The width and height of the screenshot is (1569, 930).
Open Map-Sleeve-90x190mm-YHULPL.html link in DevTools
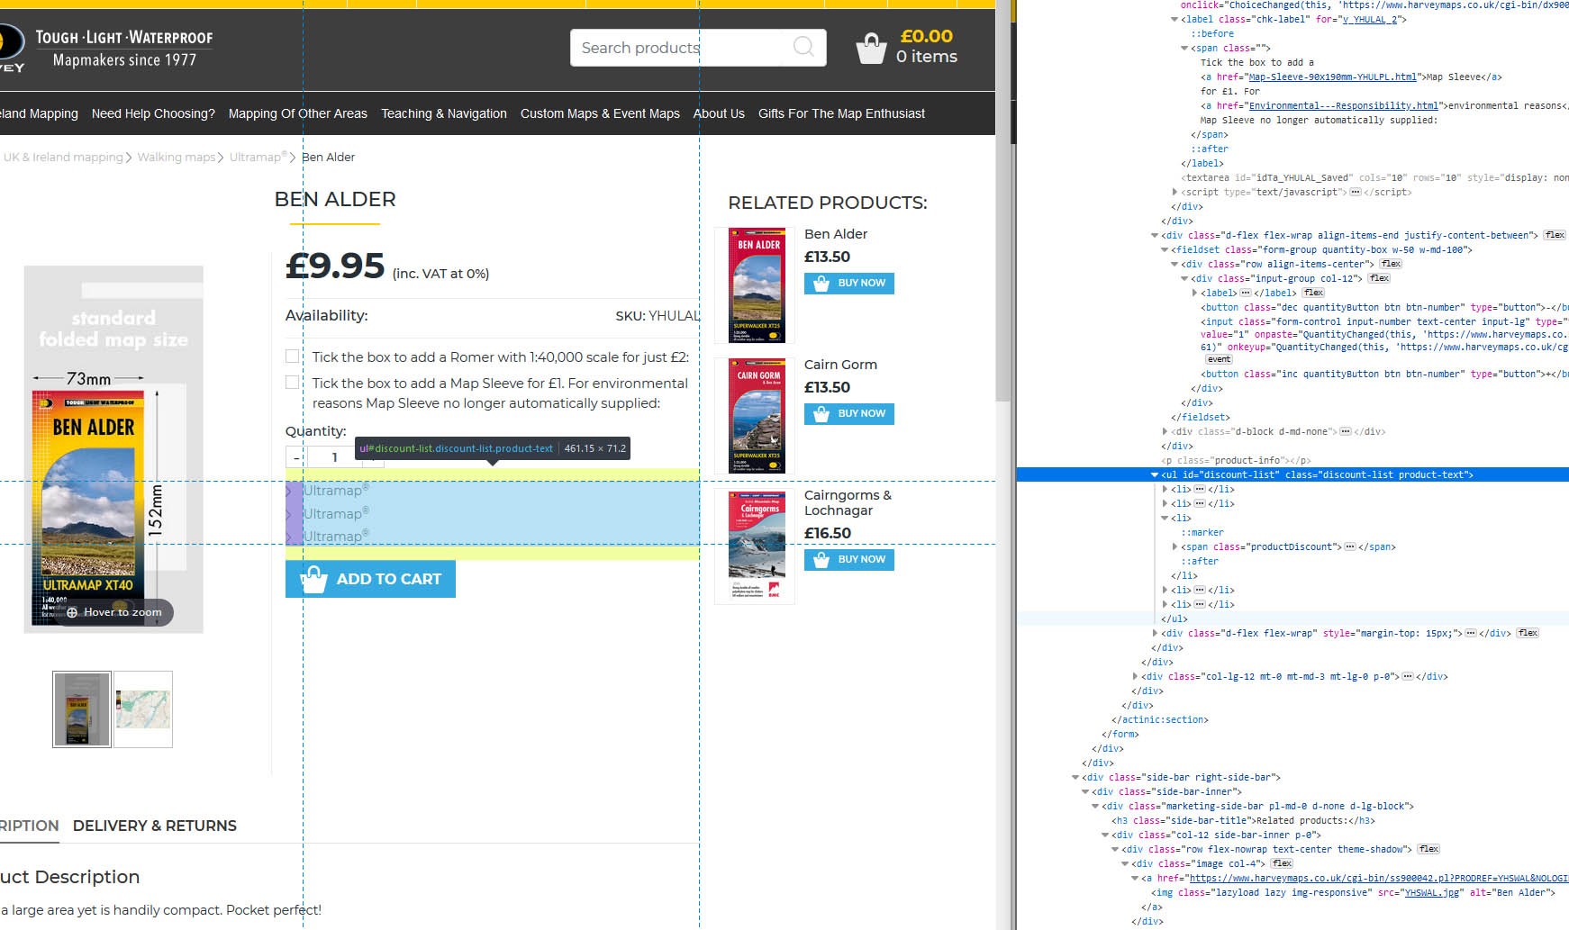[1332, 77]
